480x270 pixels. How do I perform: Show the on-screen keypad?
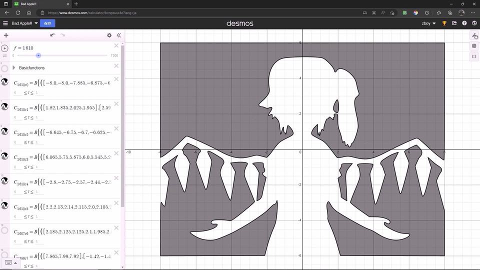(x=8, y=262)
